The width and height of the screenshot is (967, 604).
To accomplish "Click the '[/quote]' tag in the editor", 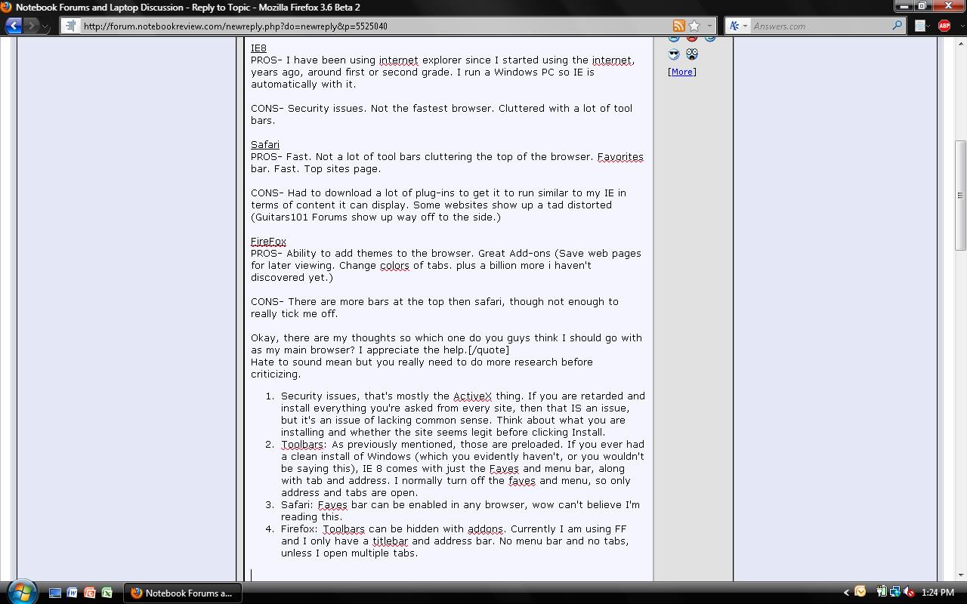I will point(489,350).
